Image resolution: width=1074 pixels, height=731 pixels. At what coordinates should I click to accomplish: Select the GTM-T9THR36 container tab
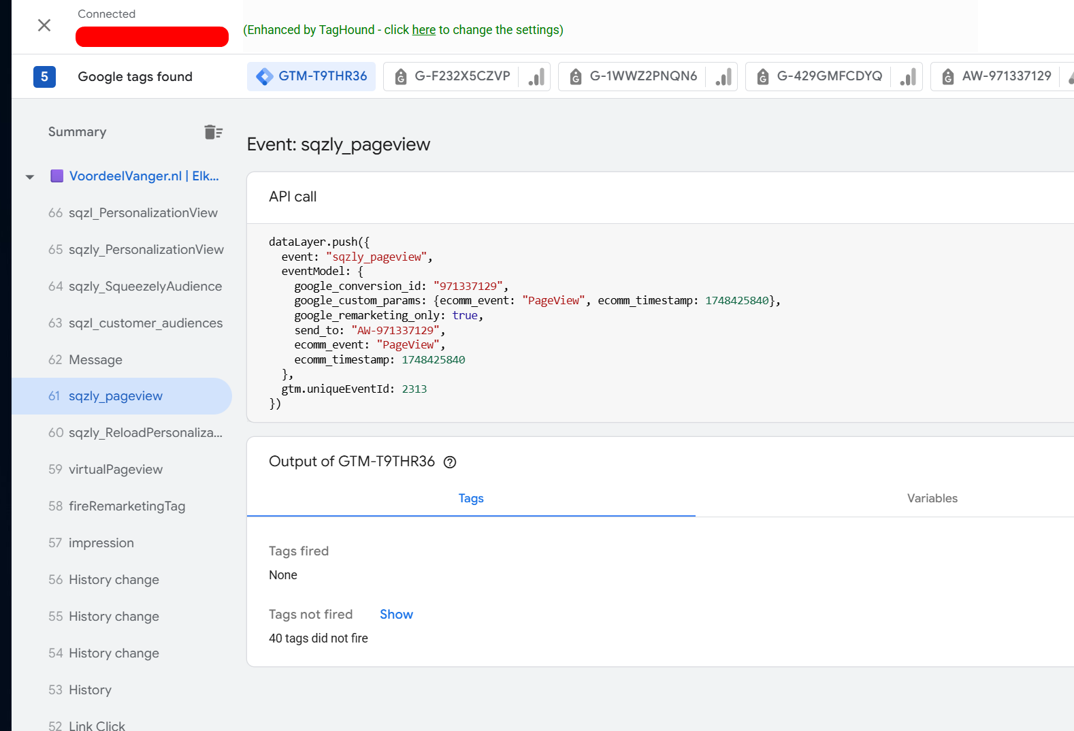(312, 76)
